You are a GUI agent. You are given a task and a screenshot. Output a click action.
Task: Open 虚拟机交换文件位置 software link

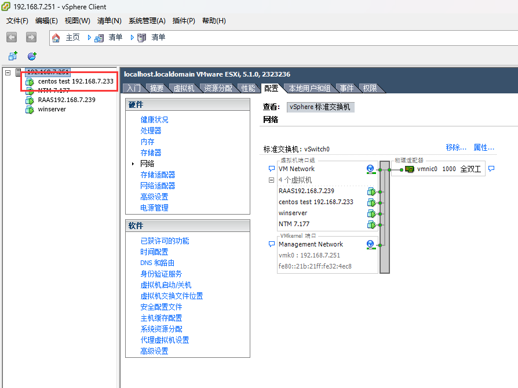172,296
